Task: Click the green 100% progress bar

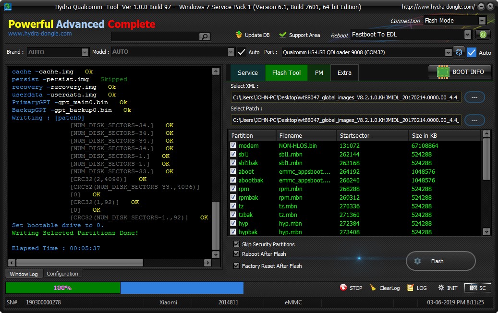Action: tap(63, 288)
